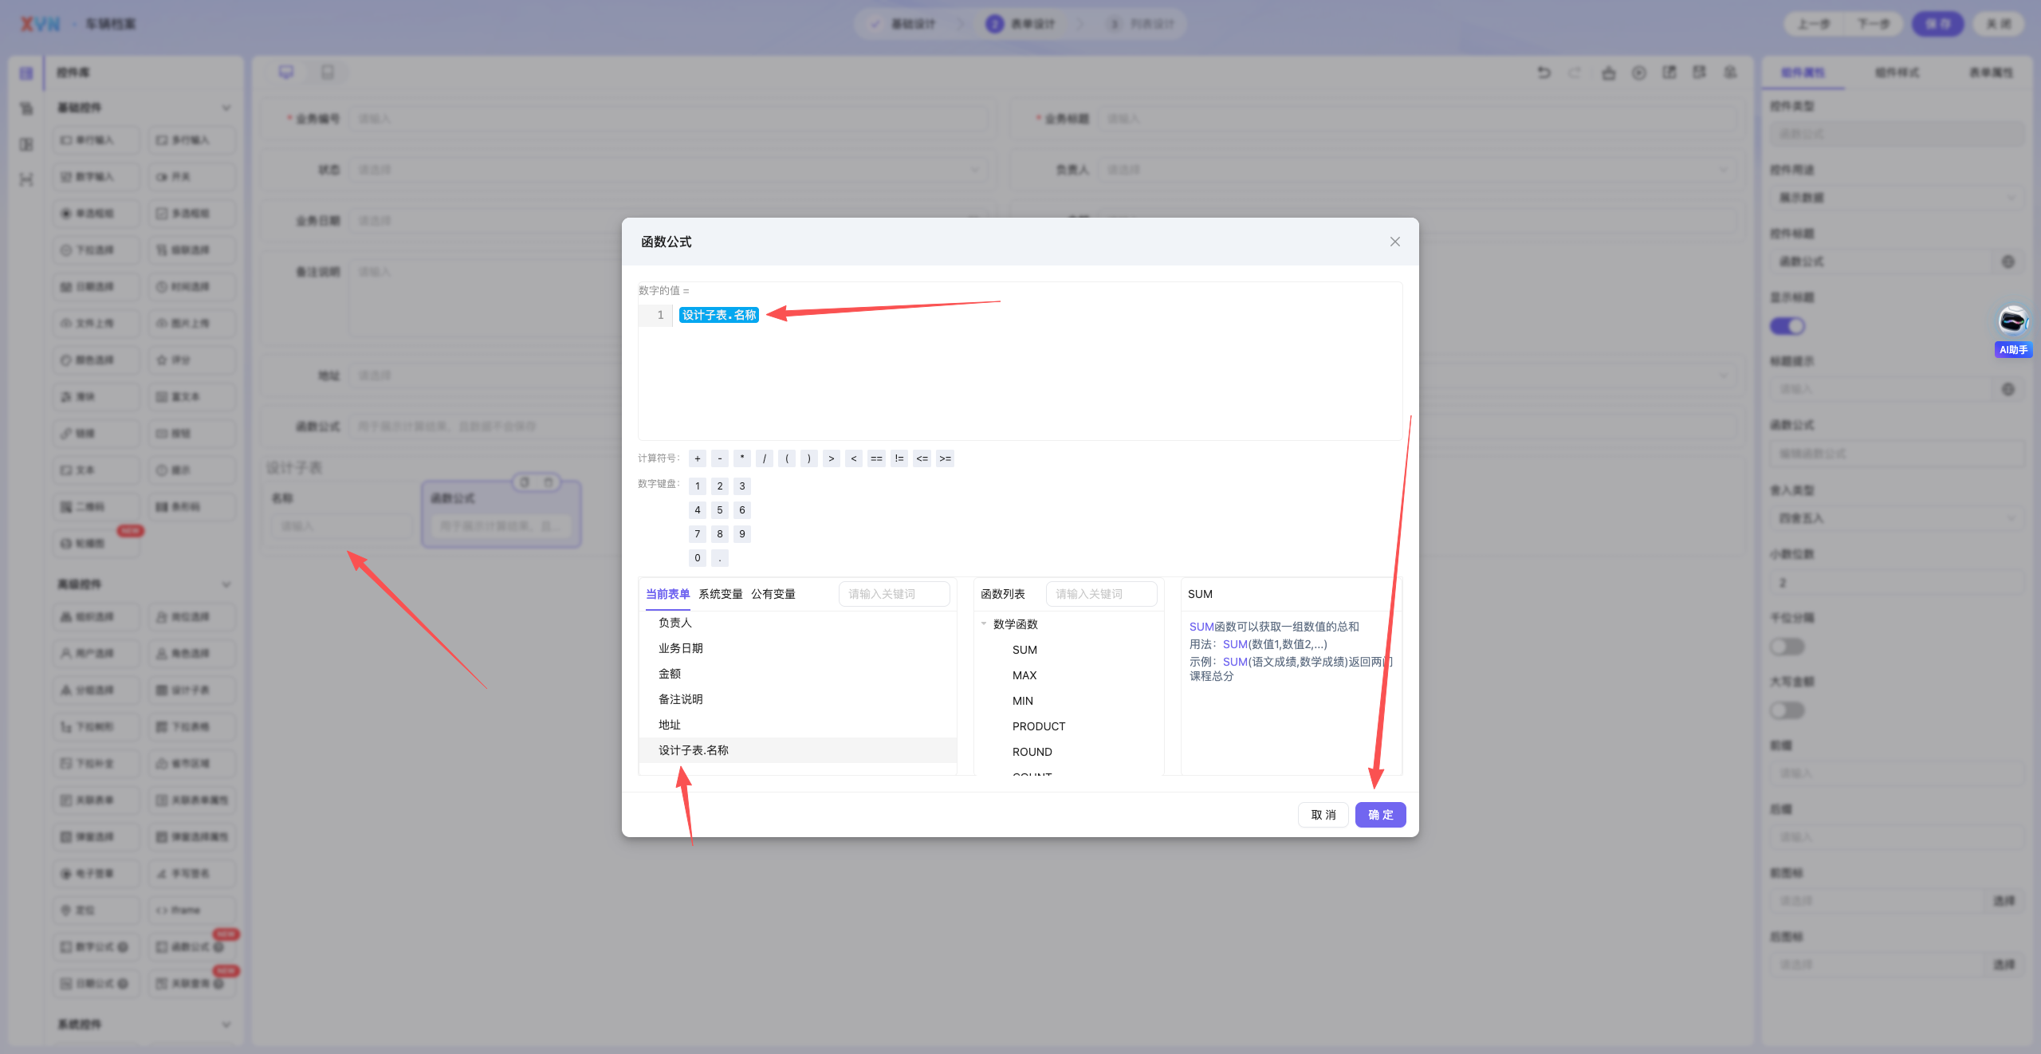Choose the 地址 field variable
This screenshot has width=2041, height=1054.
(798, 725)
